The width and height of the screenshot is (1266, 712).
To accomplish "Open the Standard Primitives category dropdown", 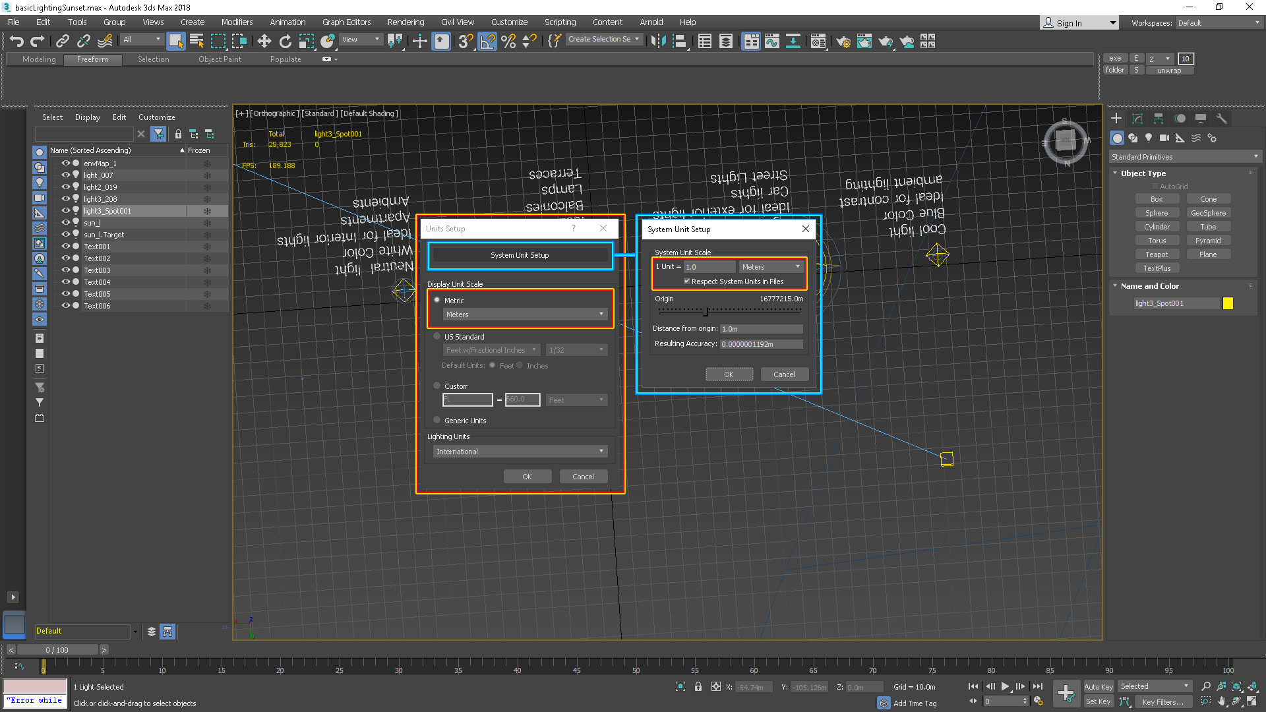I will pos(1184,157).
